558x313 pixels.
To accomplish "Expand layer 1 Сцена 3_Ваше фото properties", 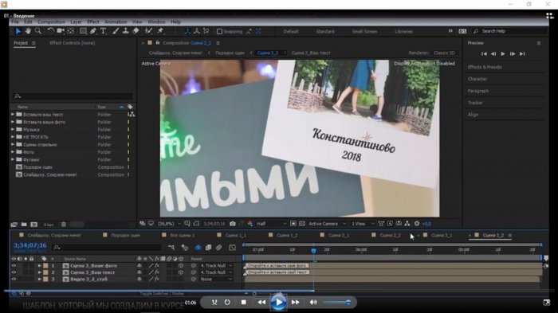I will tap(40, 266).
